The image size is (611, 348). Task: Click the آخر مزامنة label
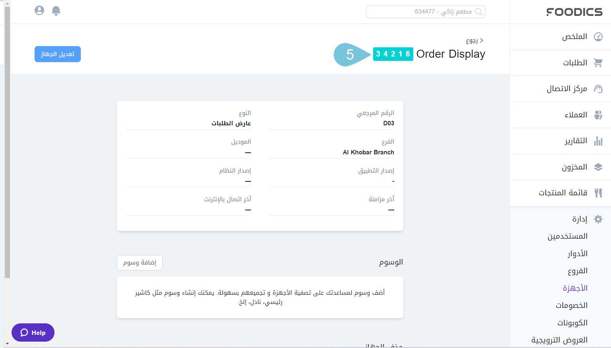[381, 199]
